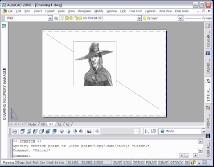Toggle OTRACK in status bar
This screenshot has height=167, width=214.
pos(177,163)
